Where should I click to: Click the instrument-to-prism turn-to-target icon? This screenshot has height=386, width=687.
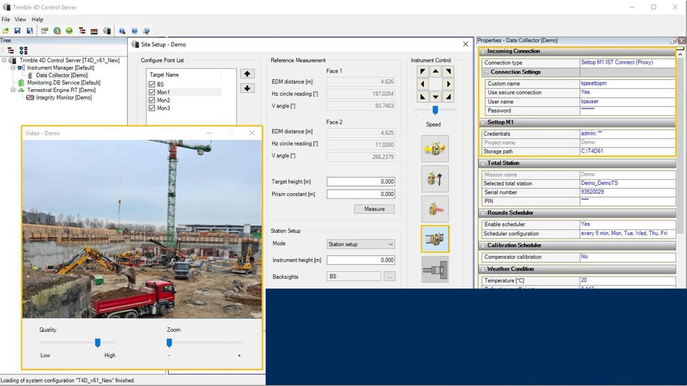435,179
